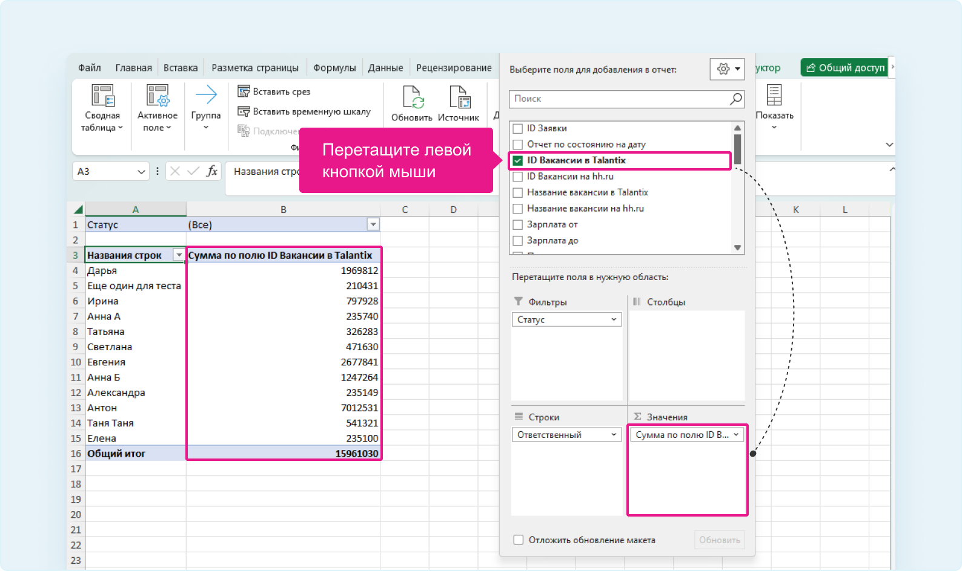
Task: Click the Общий доступ share button
Action: coord(846,68)
